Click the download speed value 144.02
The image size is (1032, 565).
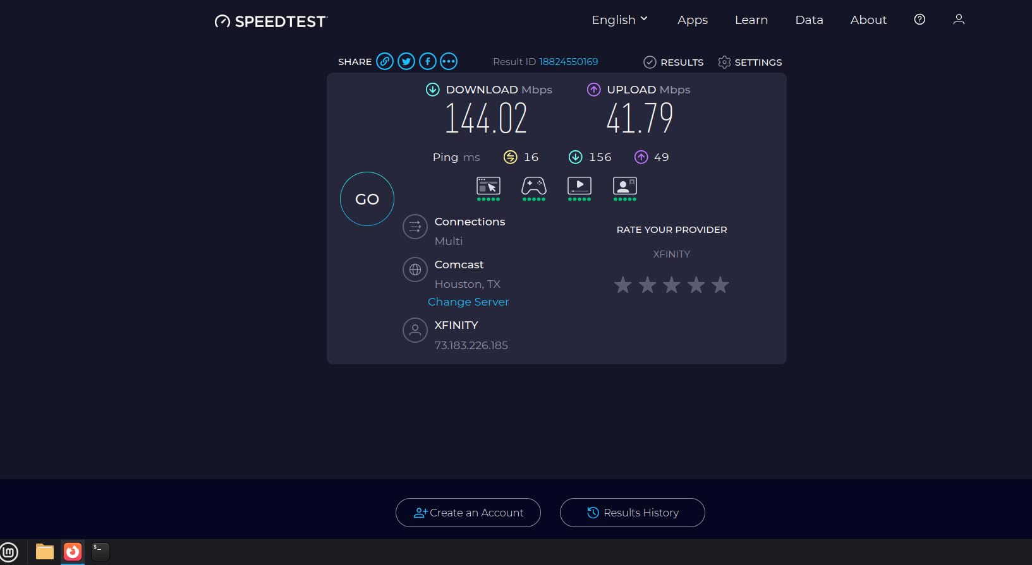[x=486, y=118]
